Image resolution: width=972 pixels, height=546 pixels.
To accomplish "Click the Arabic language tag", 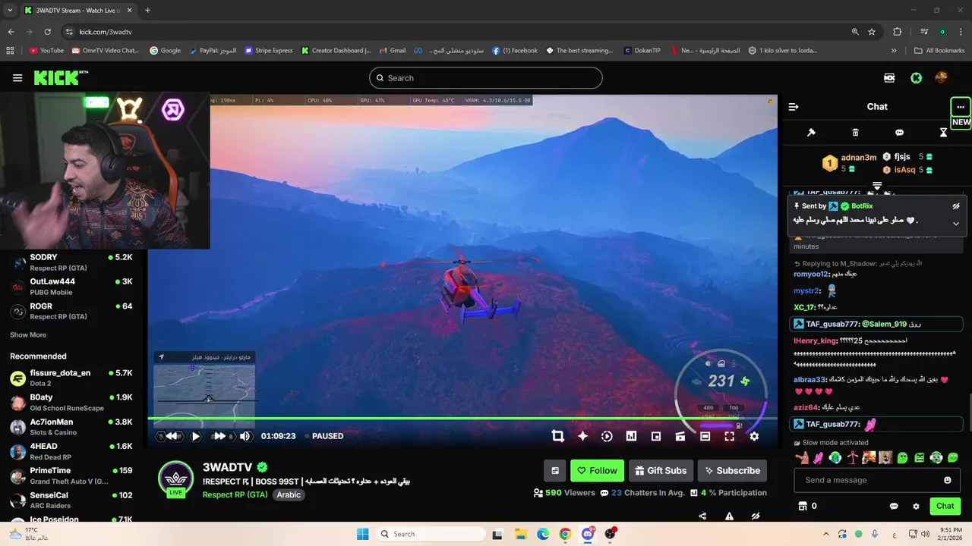I will (289, 494).
